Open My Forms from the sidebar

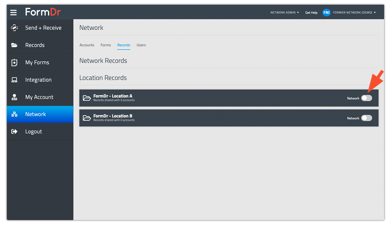[x=40, y=62]
